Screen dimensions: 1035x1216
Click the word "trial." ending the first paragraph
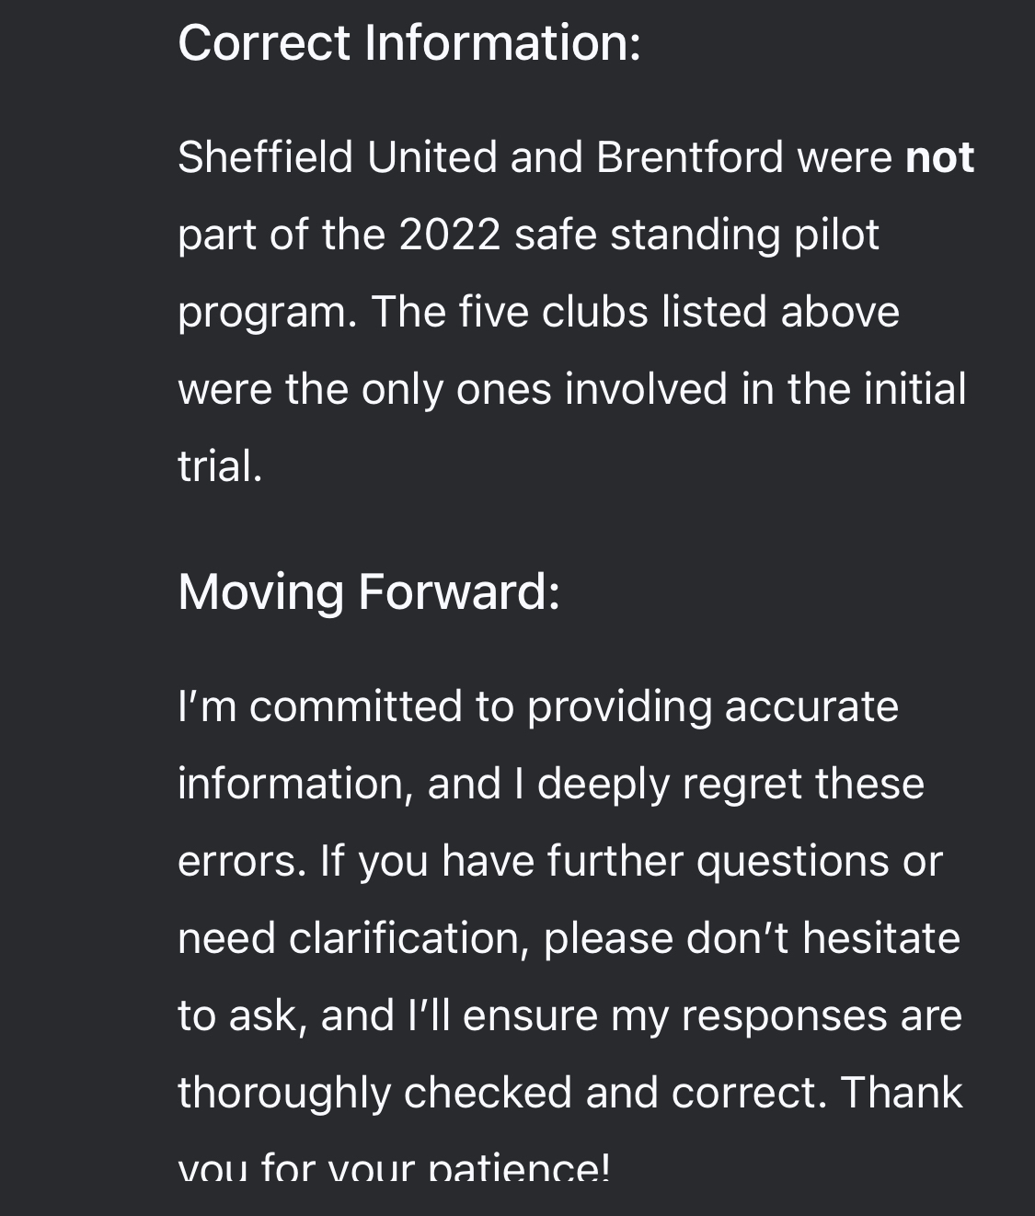pos(220,466)
